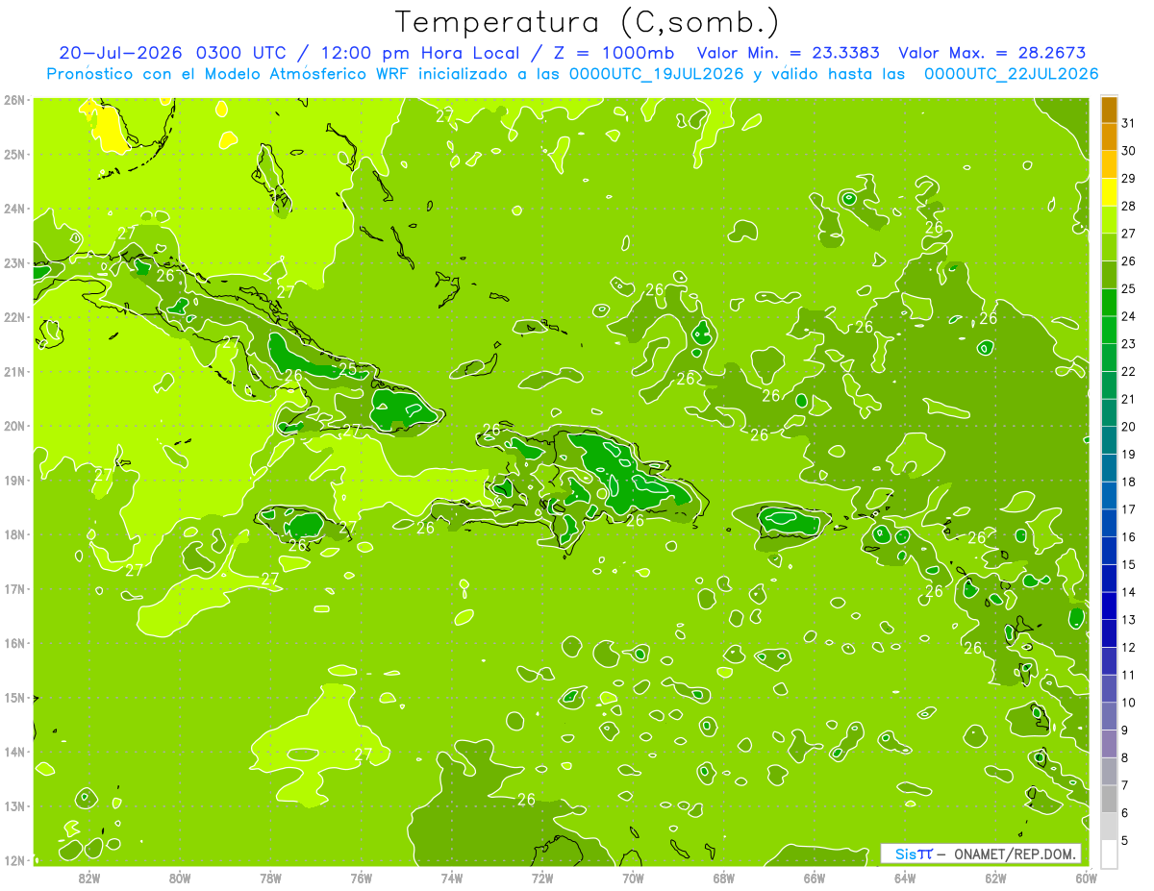The width and height of the screenshot is (1154, 891).
Task: Click the 'Temperatura (C,somb.)' map title
Action: 588,22
